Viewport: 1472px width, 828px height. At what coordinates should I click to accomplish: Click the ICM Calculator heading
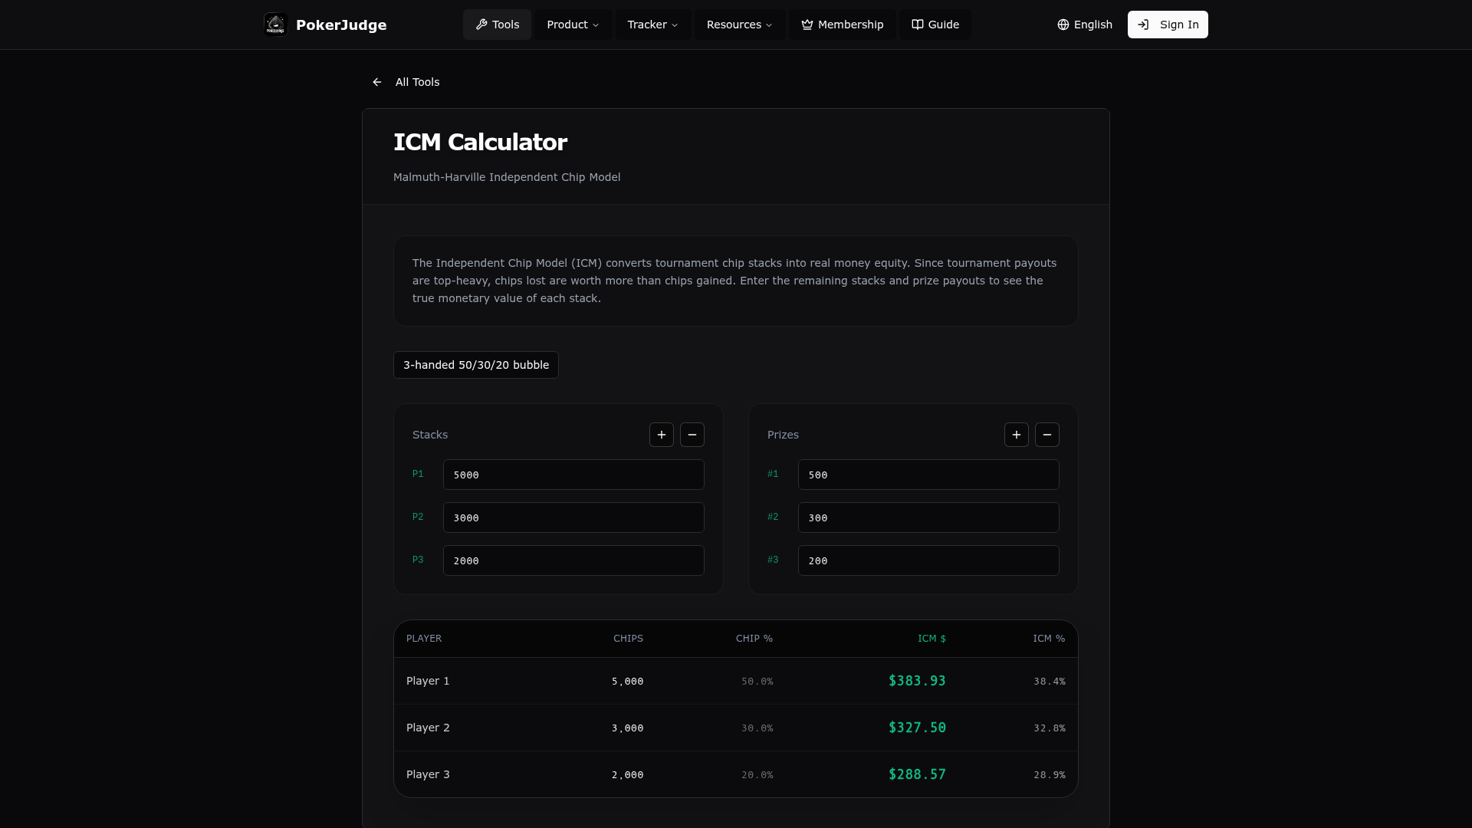480,142
